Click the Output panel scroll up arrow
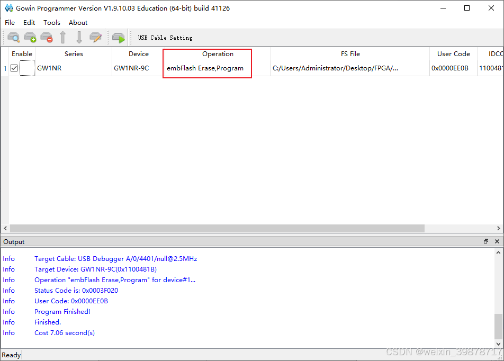Viewport: 504px width, 361px height. coord(498,252)
